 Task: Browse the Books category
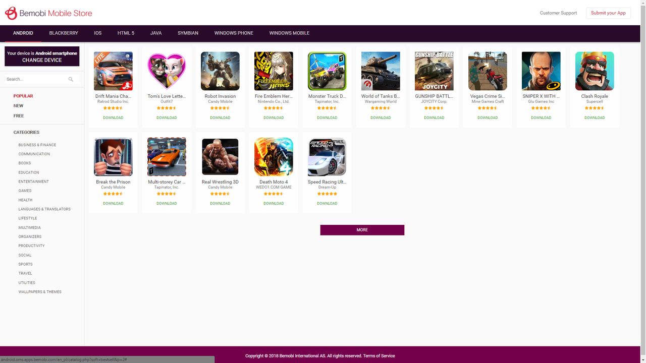[x=25, y=163]
